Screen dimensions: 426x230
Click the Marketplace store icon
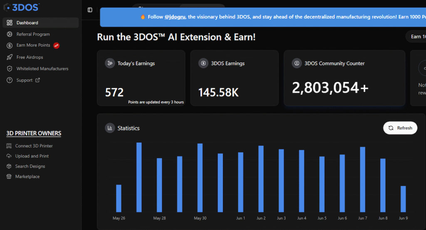point(10,177)
